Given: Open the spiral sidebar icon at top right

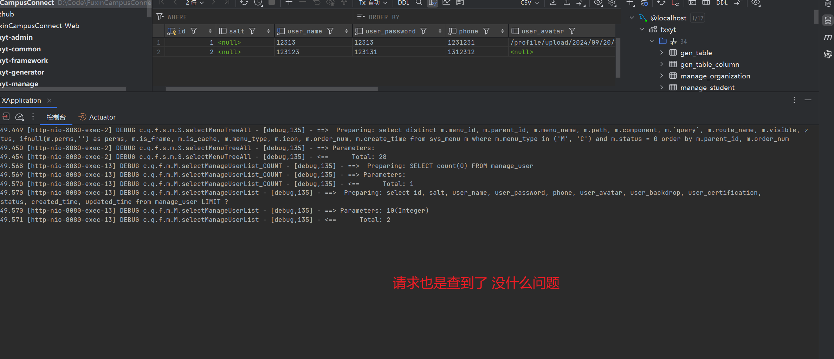Looking at the screenshot, I should pyautogui.click(x=828, y=4).
